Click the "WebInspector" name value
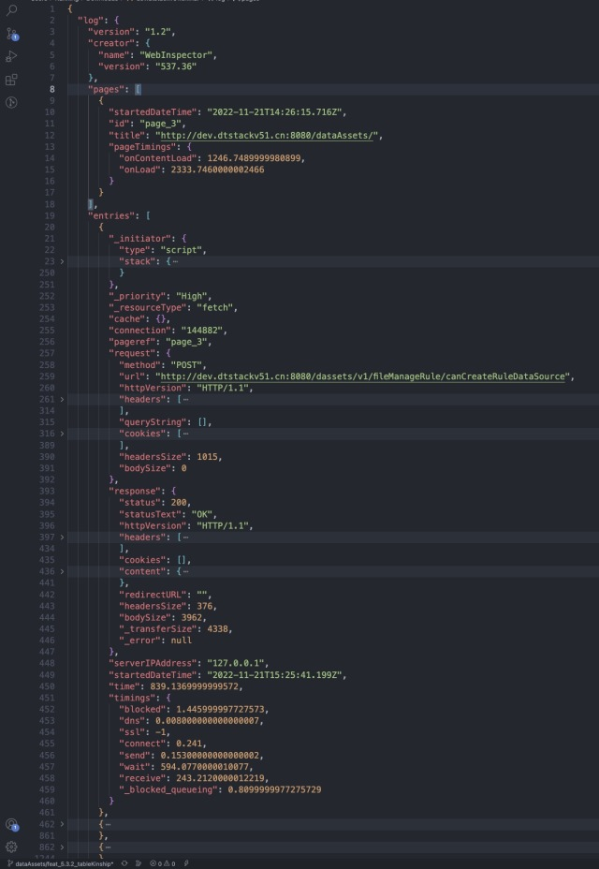 [176, 55]
